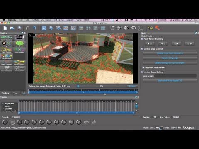Click the Camera Solve toolbox tile
The height and width of the screenshot is (149, 199).
click(x=7, y=56)
